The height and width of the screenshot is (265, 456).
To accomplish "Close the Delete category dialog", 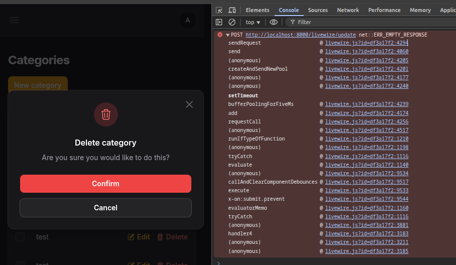I will point(189,104).
